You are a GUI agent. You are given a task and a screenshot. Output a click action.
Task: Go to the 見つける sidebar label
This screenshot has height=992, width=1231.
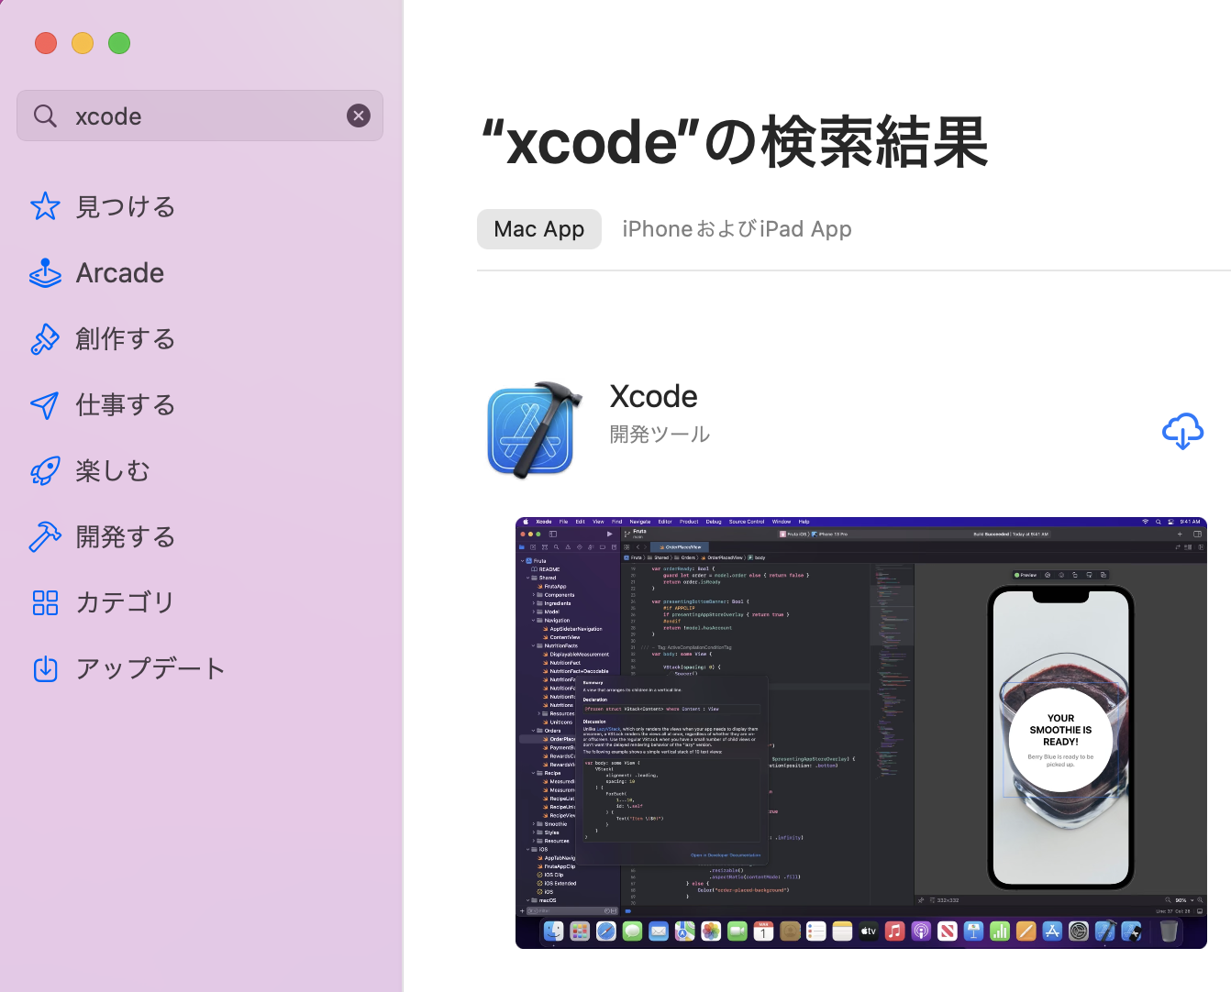pos(126,207)
